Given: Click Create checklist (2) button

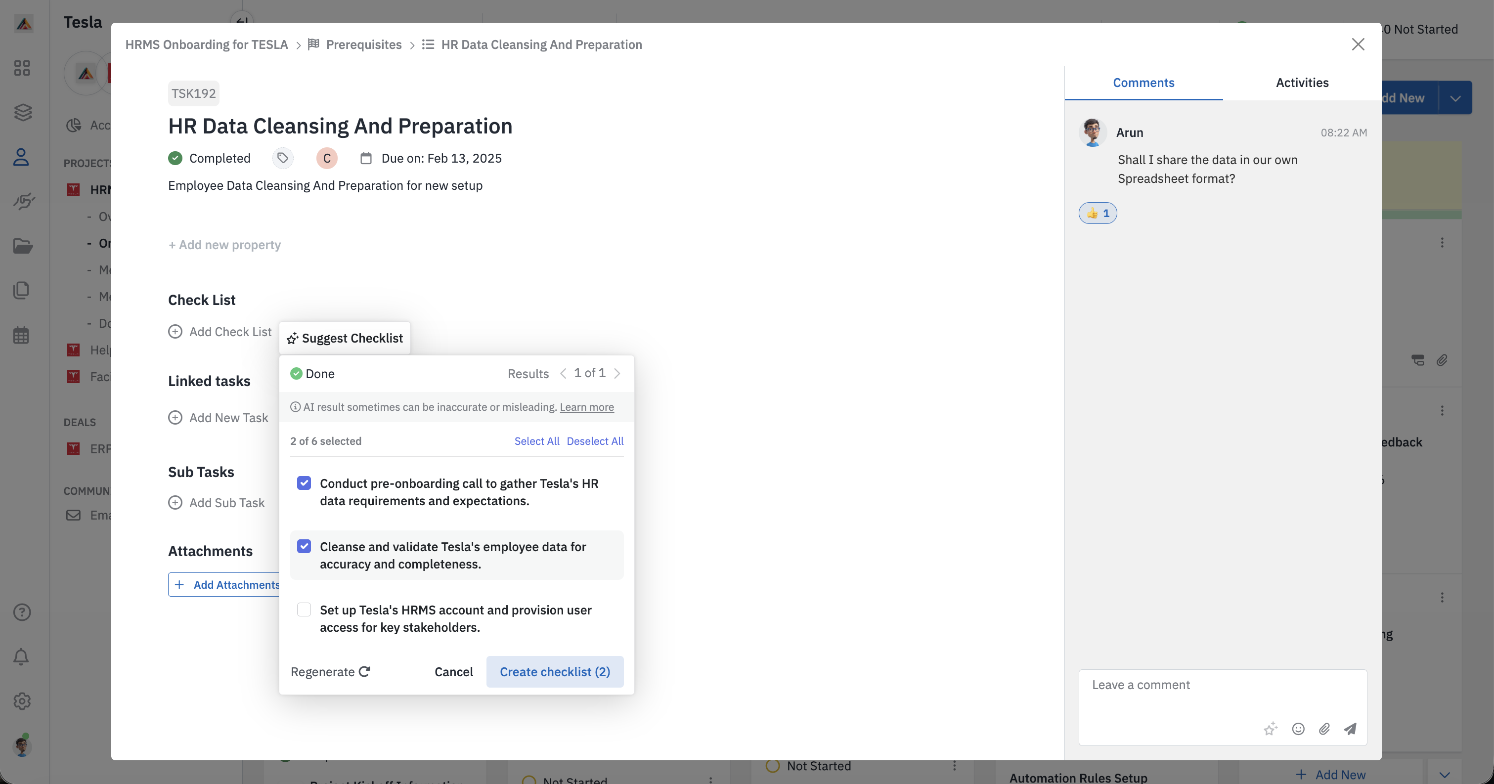Looking at the screenshot, I should [x=555, y=671].
